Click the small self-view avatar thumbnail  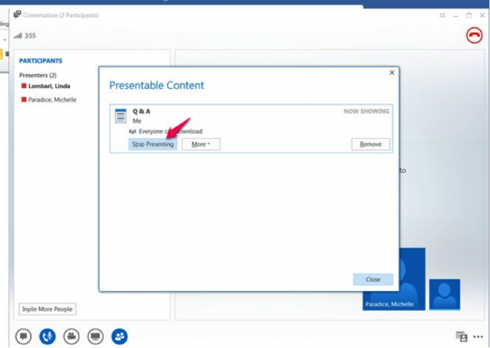445,294
